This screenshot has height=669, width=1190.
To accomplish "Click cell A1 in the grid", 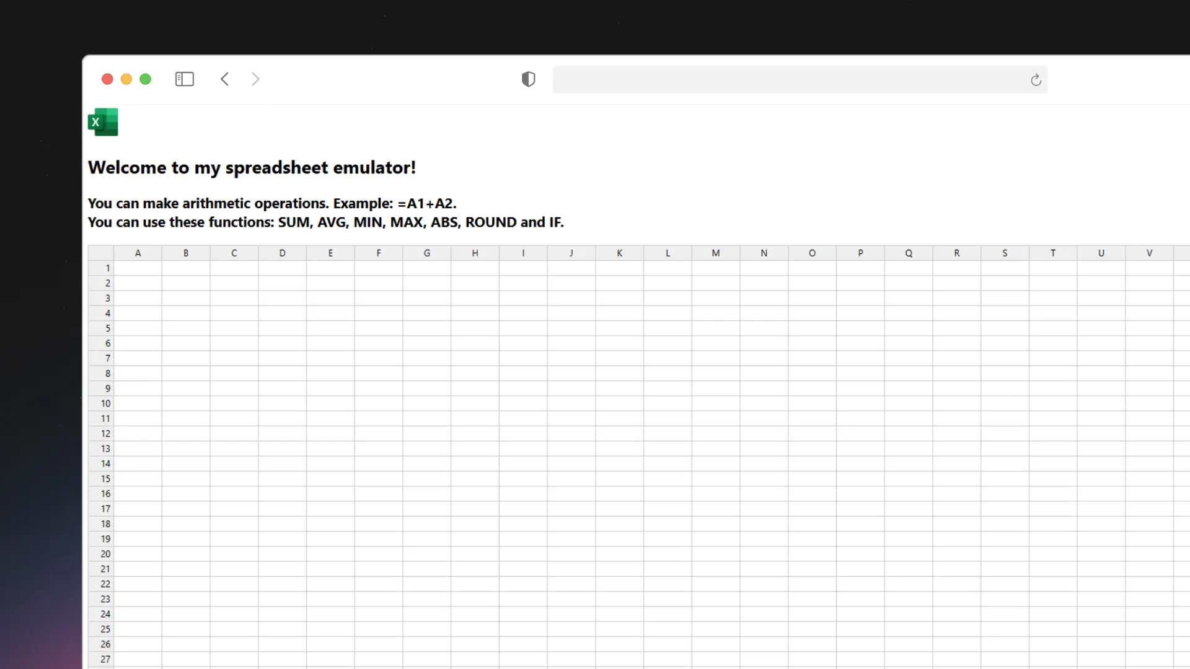I will pos(138,268).
